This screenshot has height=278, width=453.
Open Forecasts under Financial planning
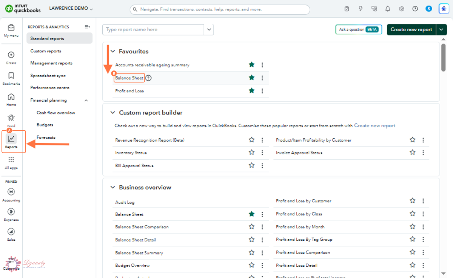46,137
